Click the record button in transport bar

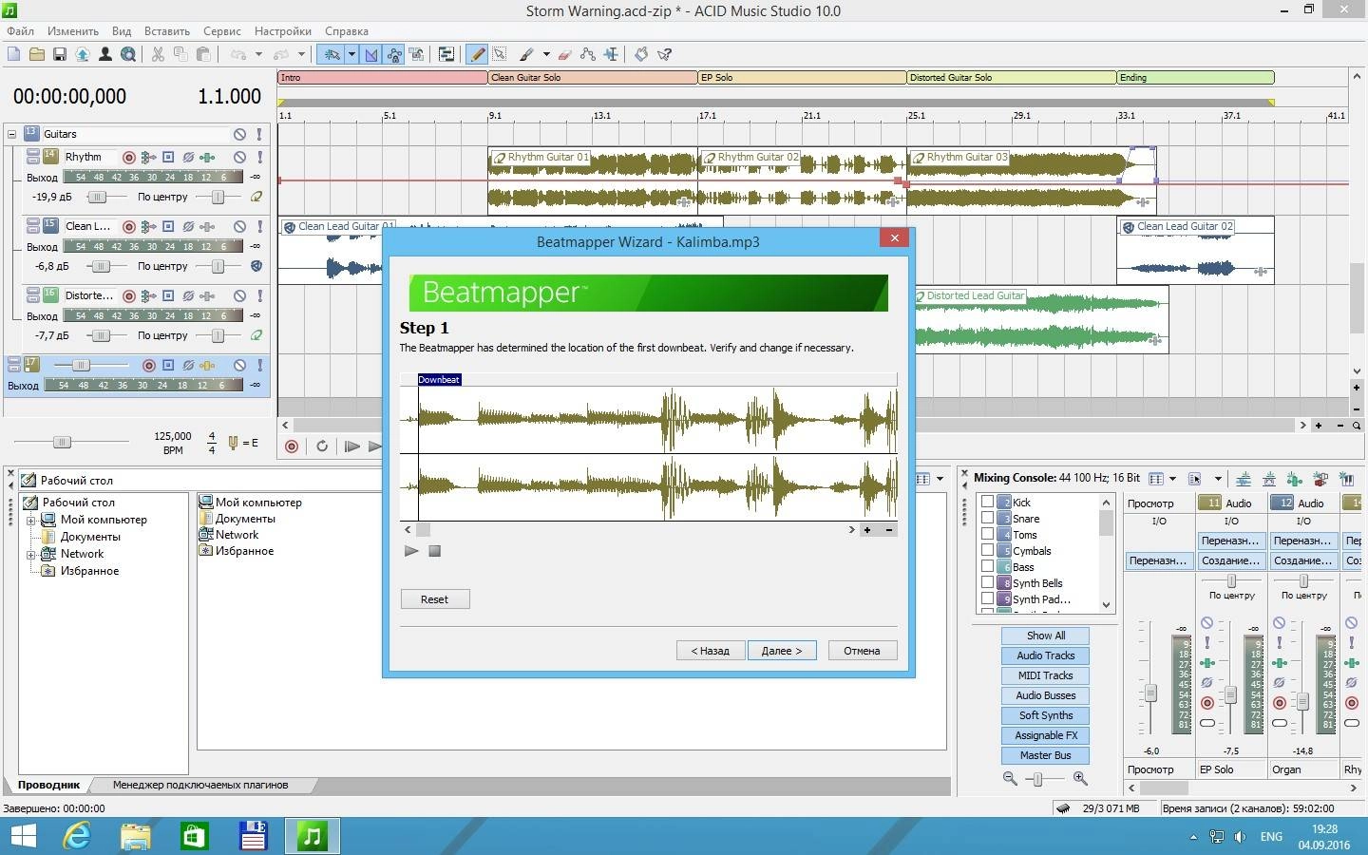point(292,446)
